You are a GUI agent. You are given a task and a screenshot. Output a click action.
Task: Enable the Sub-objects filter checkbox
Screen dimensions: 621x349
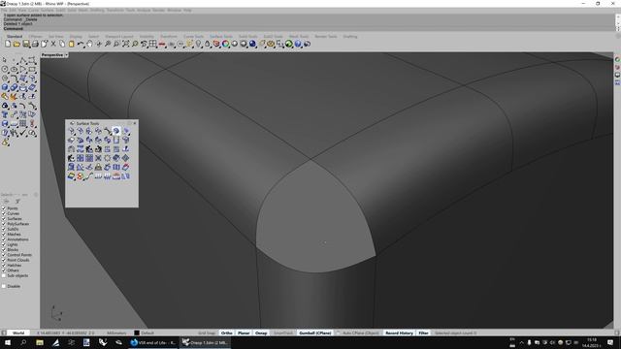coord(4,275)
